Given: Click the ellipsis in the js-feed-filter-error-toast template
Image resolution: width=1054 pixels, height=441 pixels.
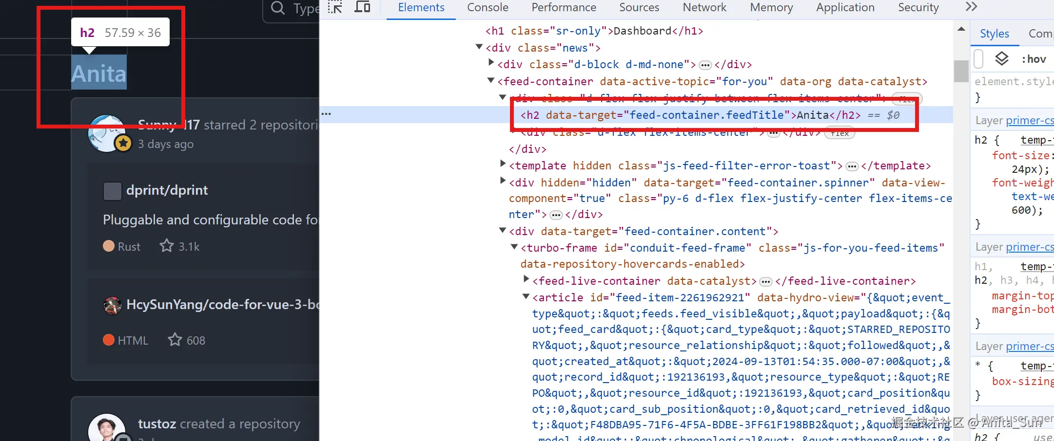Looking at the screenshot, I should pyautogui.click(x=852, y=166).
